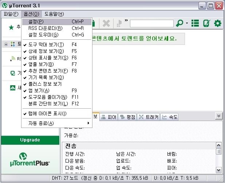The width and height of the screenshot is (225, 183).
Task: Click the 배포: label
Action: pos(172,161)
